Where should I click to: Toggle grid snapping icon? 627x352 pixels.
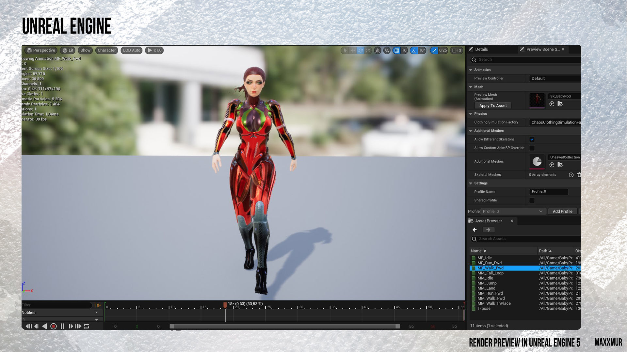pyautogui.click(x=396, y=51)
